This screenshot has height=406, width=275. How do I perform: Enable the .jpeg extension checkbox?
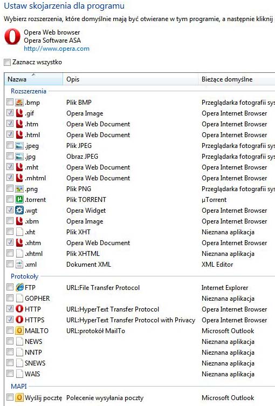pos(10,145)
